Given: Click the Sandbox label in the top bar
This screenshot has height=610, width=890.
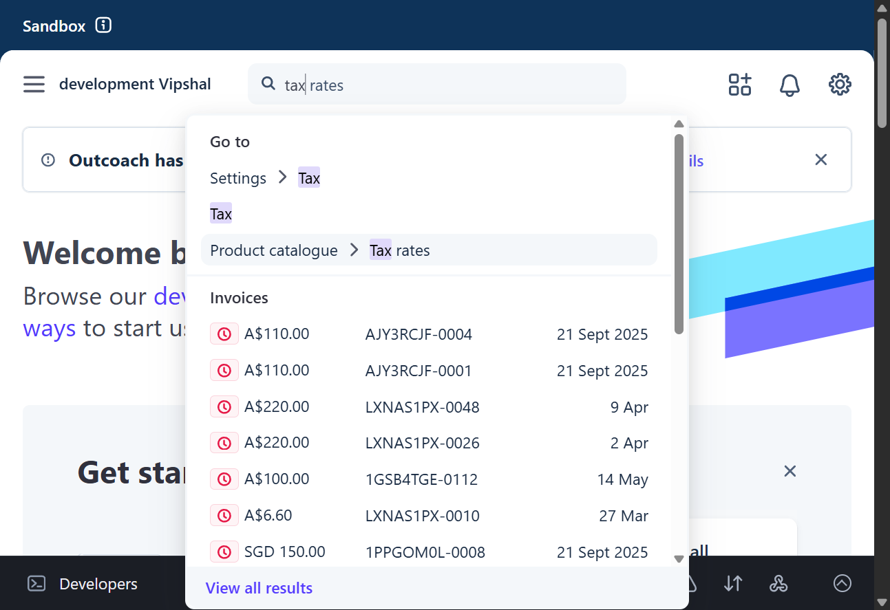Looking at the screenshot, I should [x=54, y=26].
